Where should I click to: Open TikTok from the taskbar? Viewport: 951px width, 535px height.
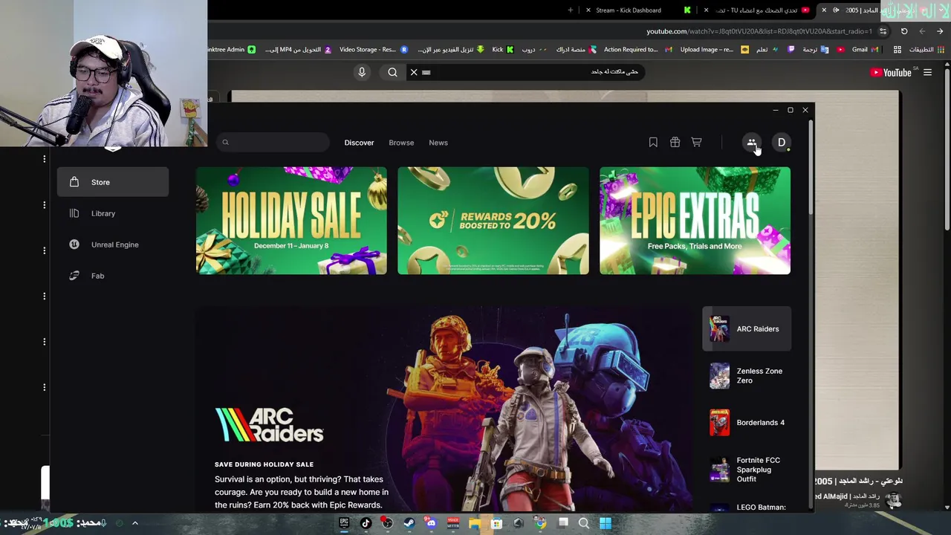coord(366,523)
